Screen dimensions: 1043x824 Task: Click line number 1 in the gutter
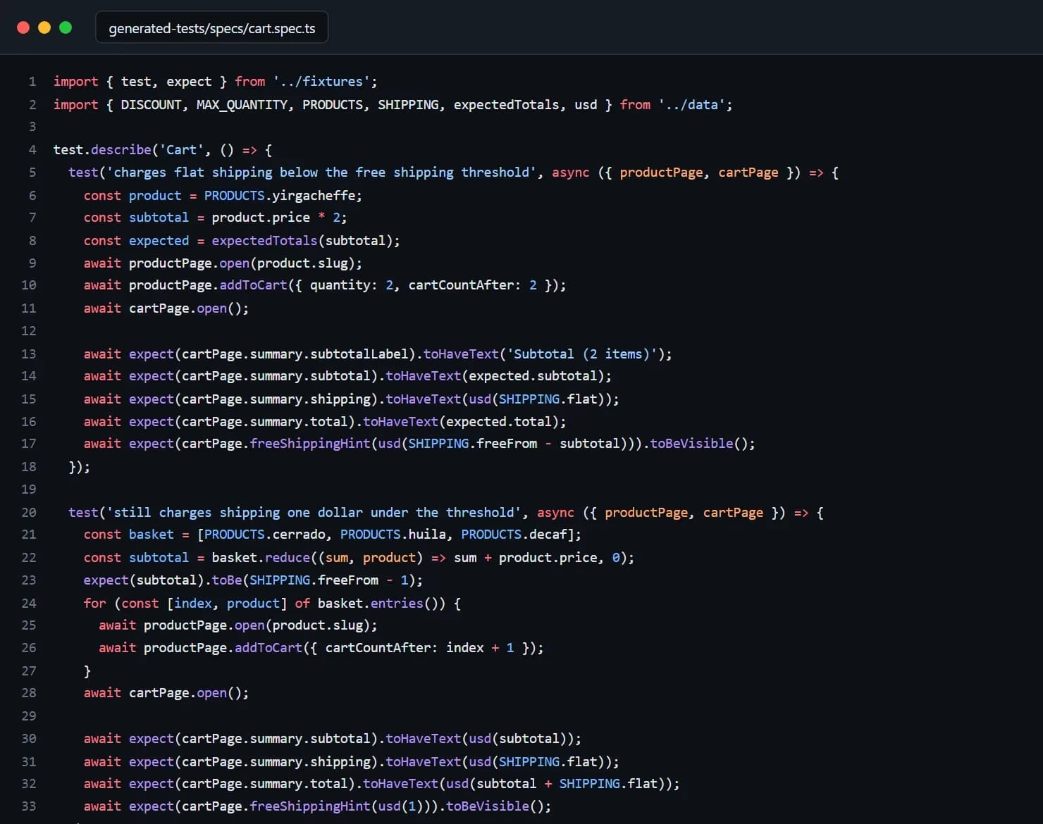[x=32, y=82]
